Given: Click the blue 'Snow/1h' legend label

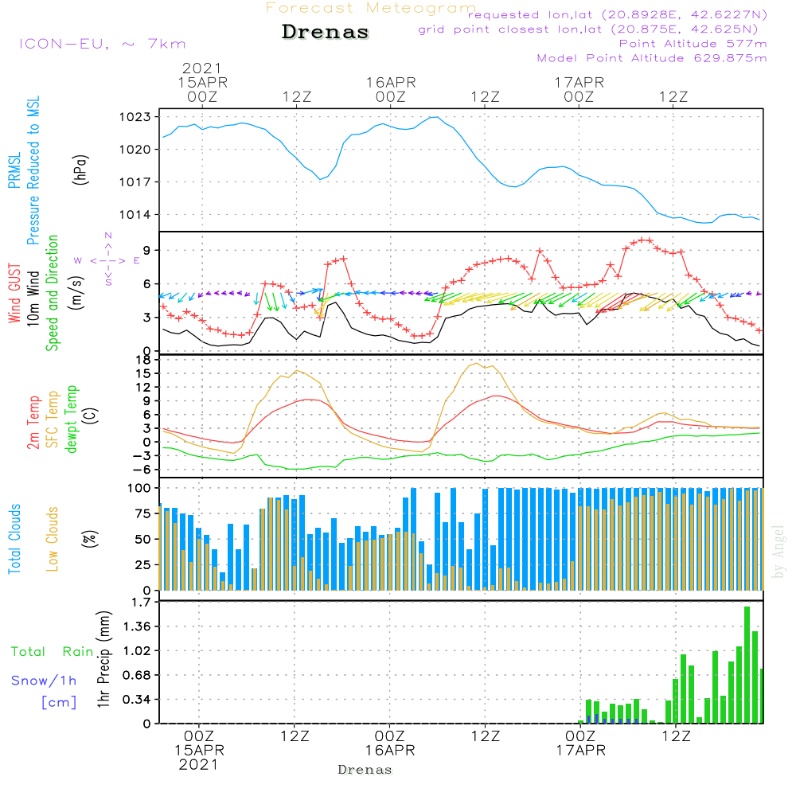Looking at the screenshot, I should point(44,681).
